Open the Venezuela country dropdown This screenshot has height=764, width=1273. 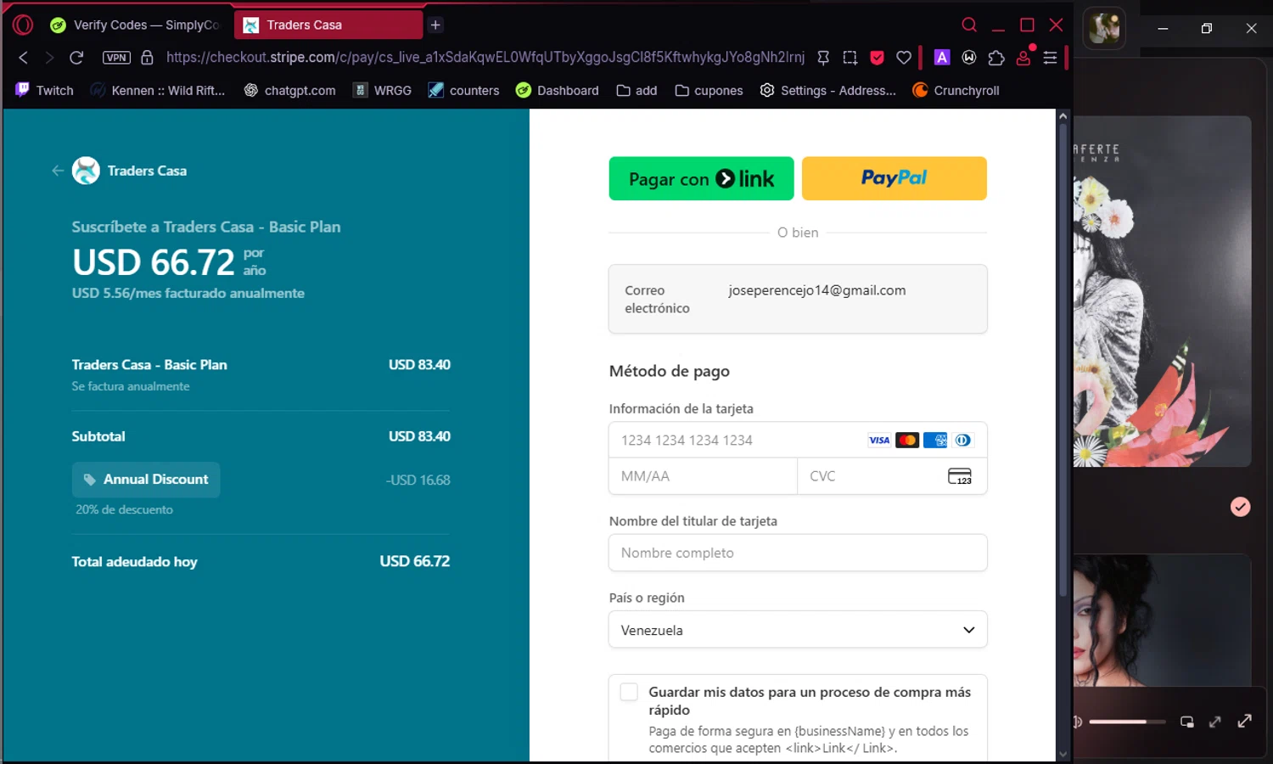[798, 630]
